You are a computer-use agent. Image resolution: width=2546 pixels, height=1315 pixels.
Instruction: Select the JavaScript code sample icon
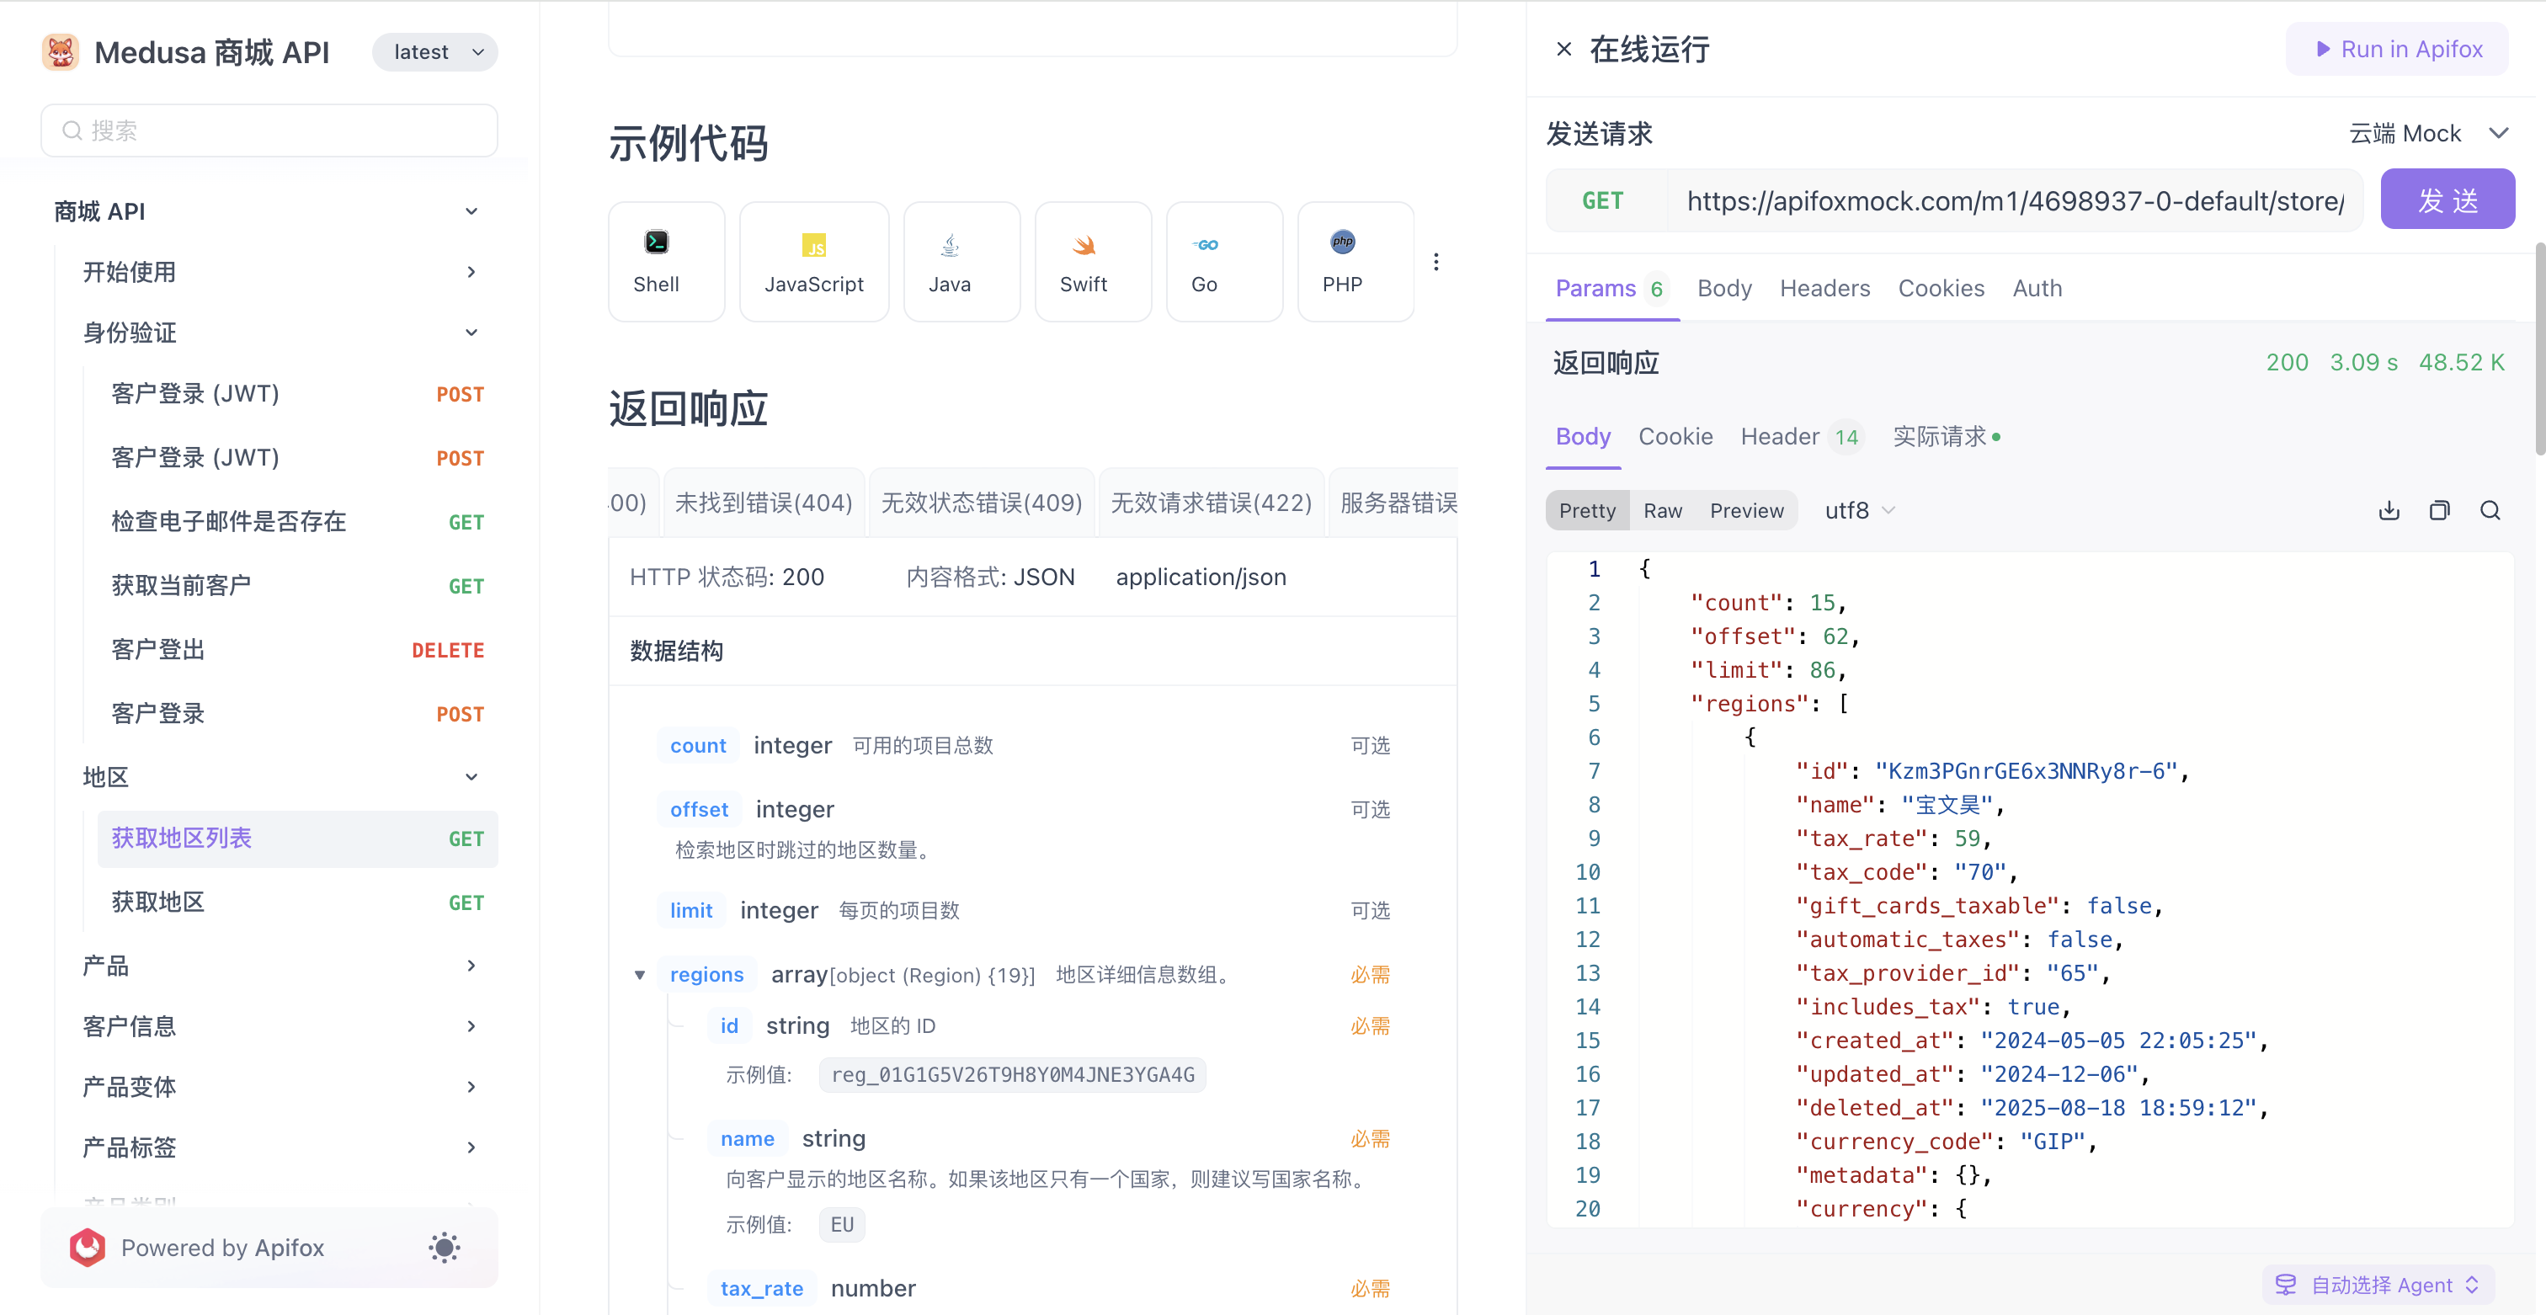click(x=813, y=245)
